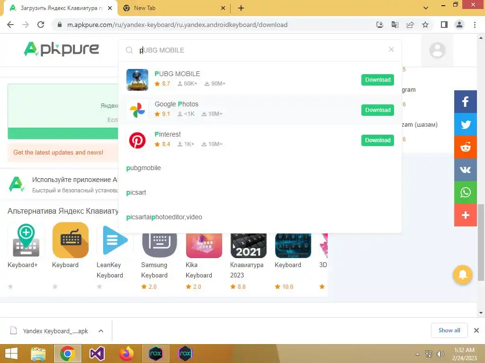Open a new browser tab
This screenshot has height=363, width=485.
tap(241, 9)
